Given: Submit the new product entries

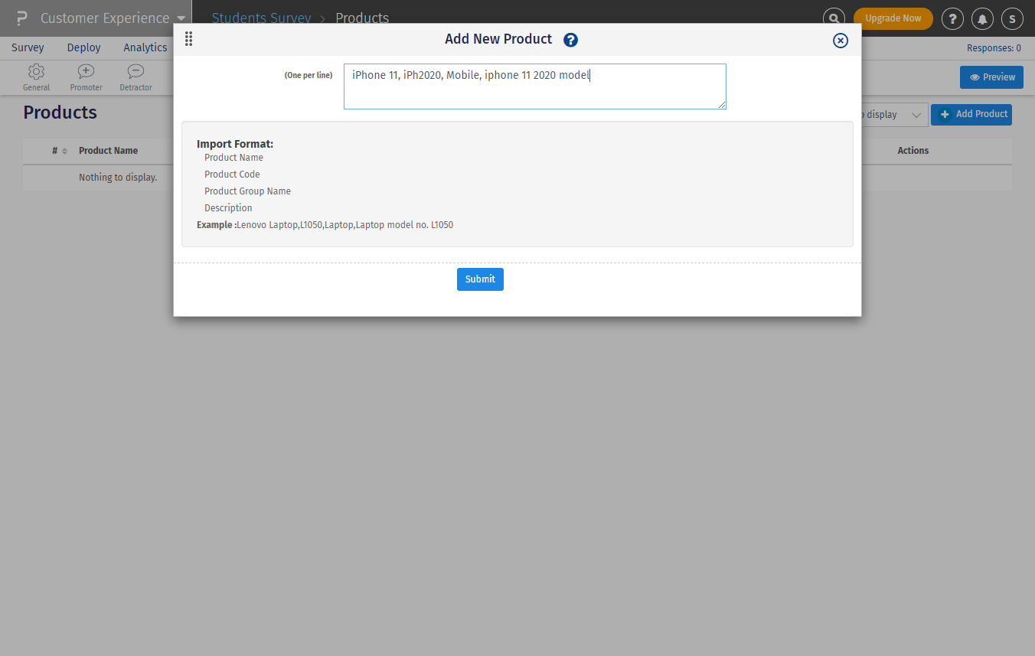Looking at the screenshot, I should click(480, 279).
